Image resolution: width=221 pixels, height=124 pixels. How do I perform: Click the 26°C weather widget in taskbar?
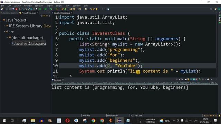click(x=165, y=121)
